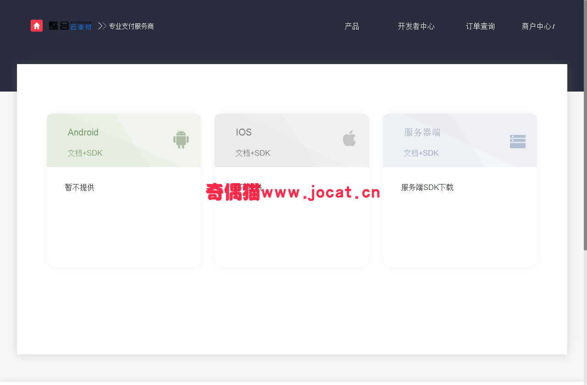Open 商户中心
This screenshot has width=587, height=385.
[x=537, y=27]
